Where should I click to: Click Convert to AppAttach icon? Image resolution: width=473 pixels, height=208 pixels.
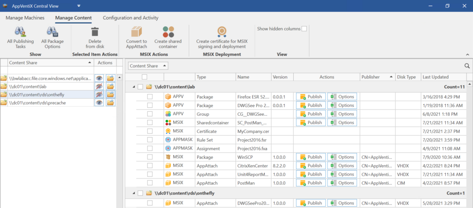pyautogui.click(x=136, y=32)
